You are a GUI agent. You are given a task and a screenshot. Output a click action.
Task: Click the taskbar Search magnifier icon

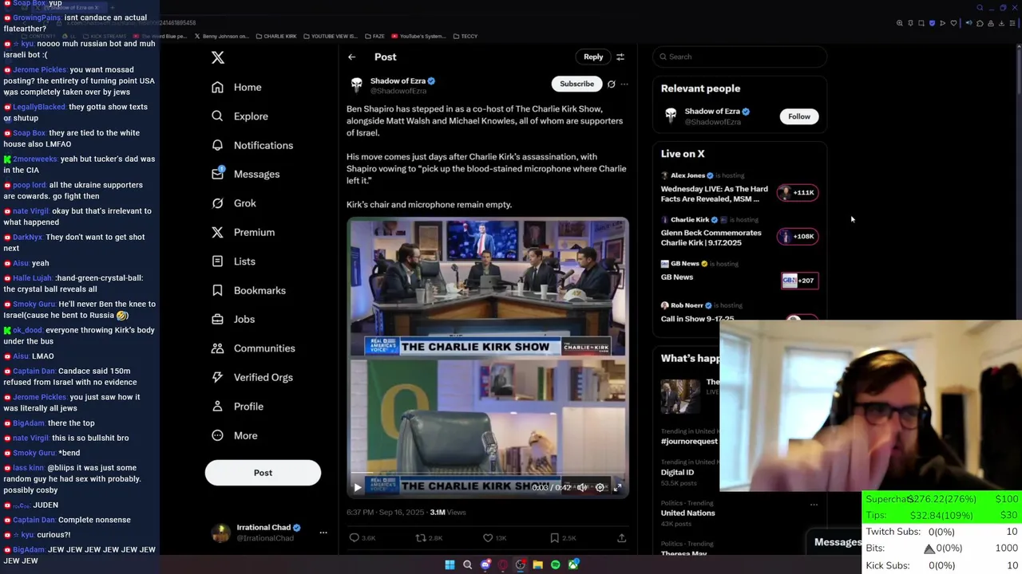467,564
